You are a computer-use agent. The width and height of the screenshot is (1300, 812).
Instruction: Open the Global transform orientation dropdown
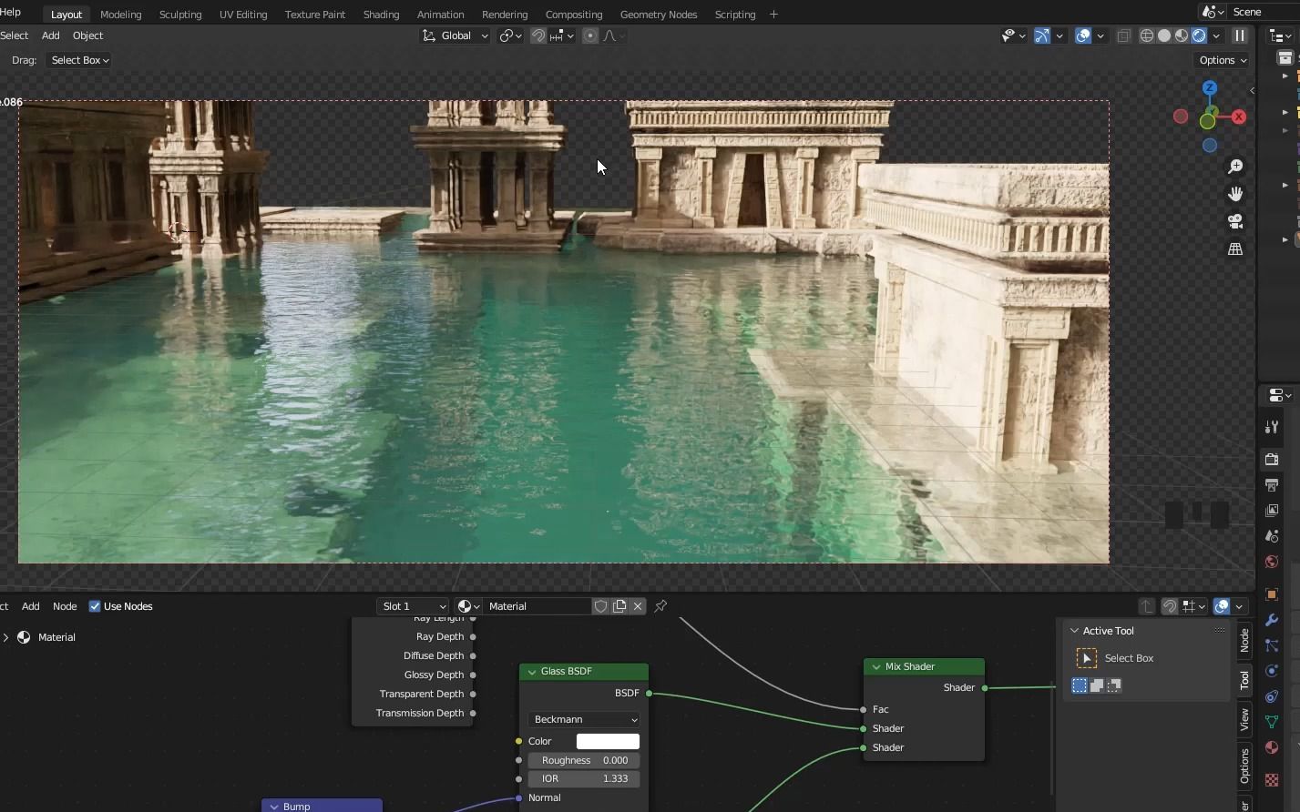(x=456, y=36)
